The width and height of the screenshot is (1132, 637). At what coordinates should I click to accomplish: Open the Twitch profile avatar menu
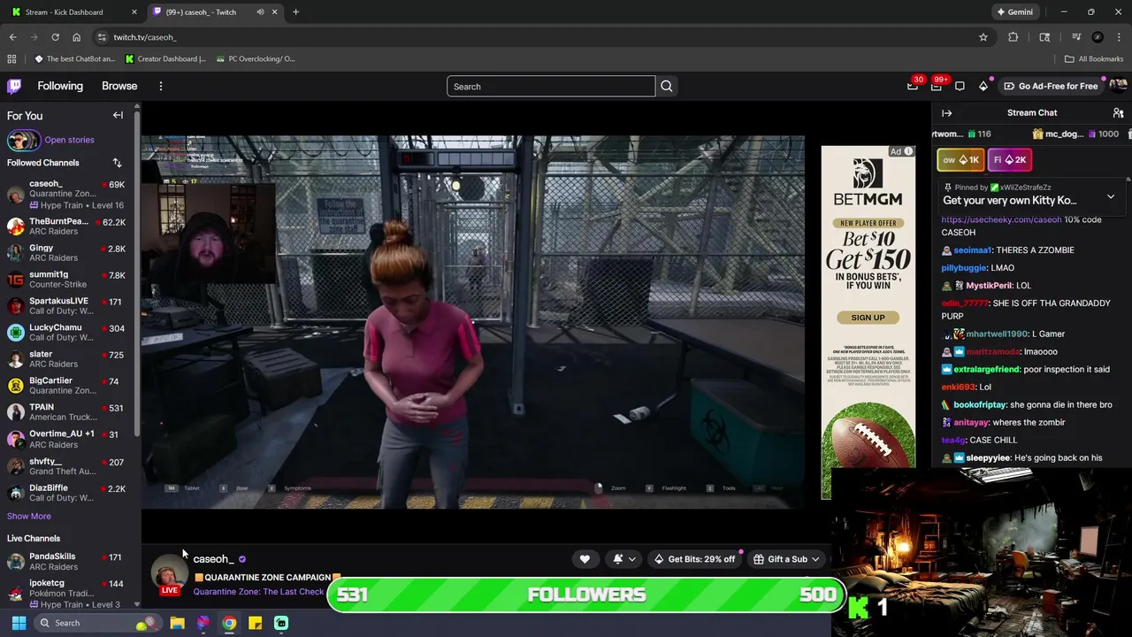pos(1118,86)
